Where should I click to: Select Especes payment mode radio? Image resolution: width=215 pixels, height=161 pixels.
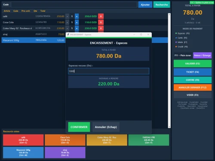(176, 33)
